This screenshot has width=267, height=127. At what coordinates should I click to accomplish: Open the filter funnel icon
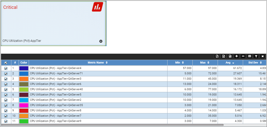pos(256,56)
